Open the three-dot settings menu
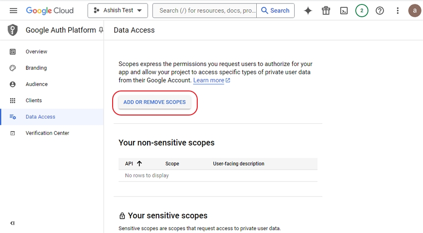Viewport: 423px width, 233px height. point(397,10)
